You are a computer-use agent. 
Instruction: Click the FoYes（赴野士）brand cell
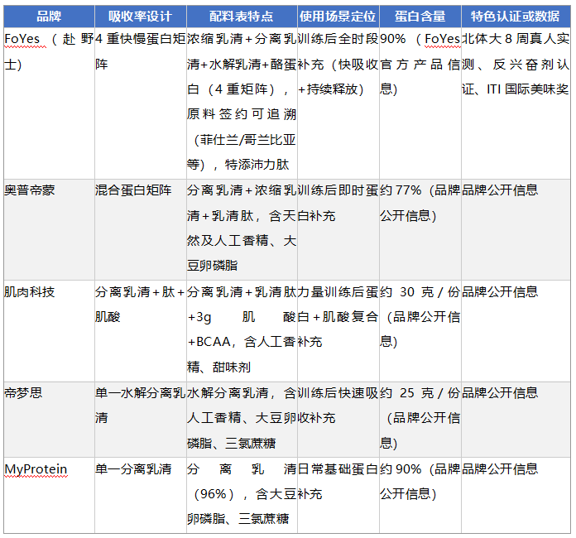click(49, 103)
